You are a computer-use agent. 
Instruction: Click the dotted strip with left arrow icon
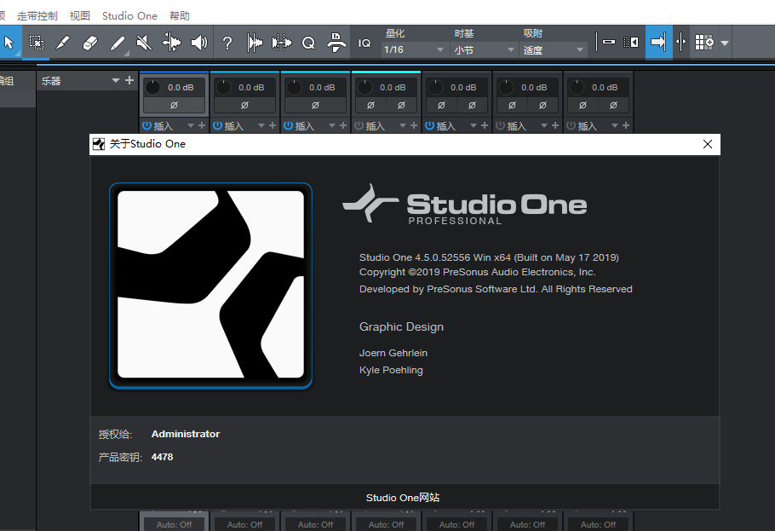pos(631,43)
